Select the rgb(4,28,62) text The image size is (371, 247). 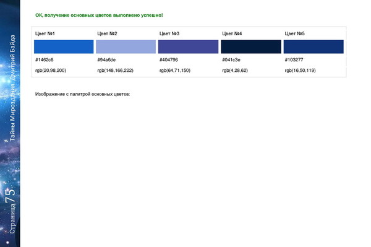pyautogui.click(x=235, y=71)
